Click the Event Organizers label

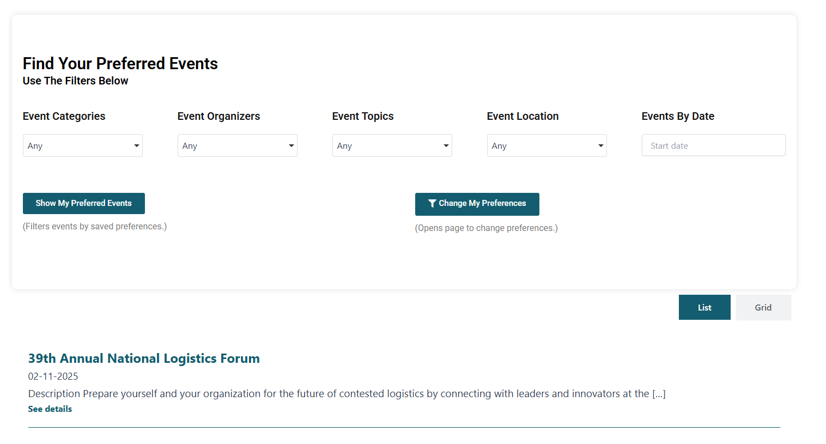[219, 116]
